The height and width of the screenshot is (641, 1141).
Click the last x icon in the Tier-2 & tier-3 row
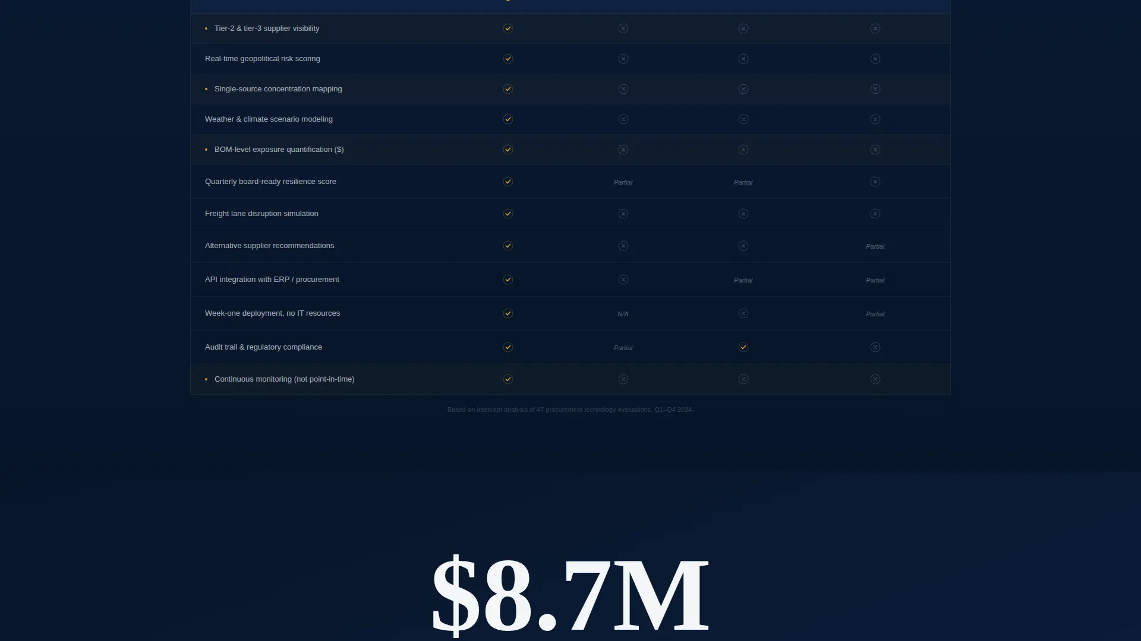coord(875,28)
